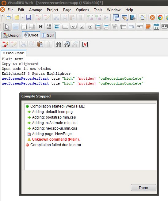Image resolution: width=168 pixels, height=201 pixels.
Task: Find next using binoculars with page icon
Action: point(67,44)
